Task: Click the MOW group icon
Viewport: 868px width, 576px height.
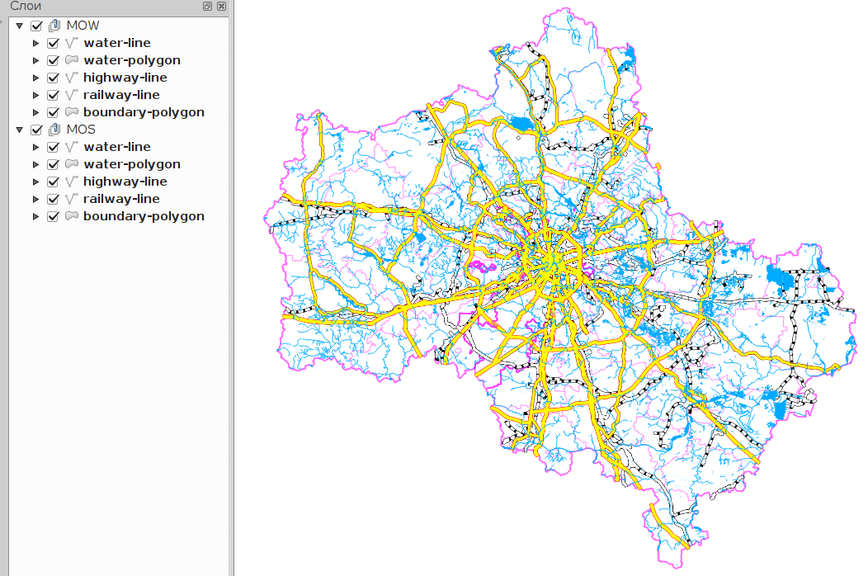Action: 54,26
